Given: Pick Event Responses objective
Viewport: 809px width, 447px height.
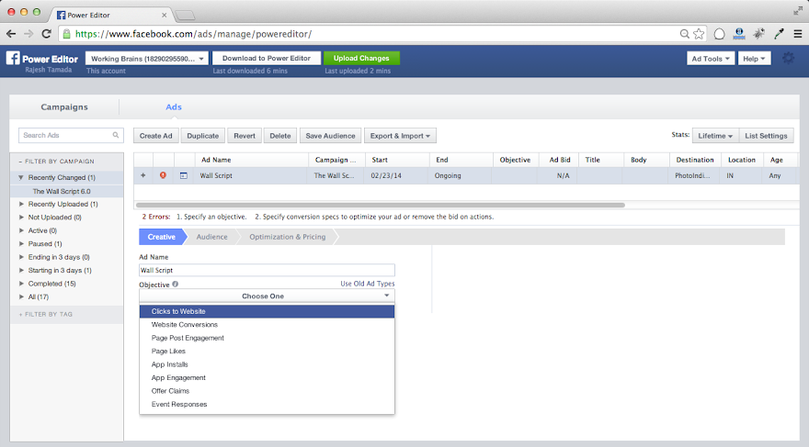Looking at the screenshot, I should 267,405.
